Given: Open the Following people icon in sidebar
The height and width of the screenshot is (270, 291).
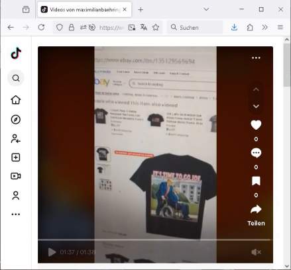Looking at the screenshot, I should [16, 139].
